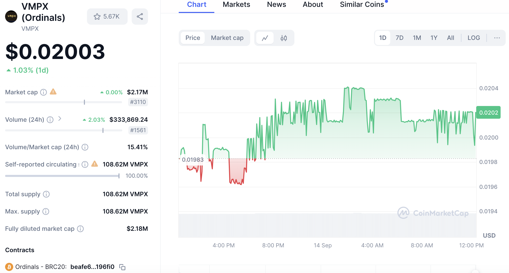Set chart range to 1D

[383, 38]
